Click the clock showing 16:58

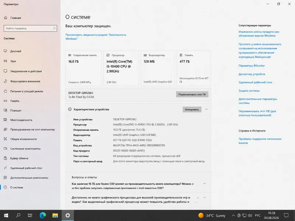tap(271, 215)
